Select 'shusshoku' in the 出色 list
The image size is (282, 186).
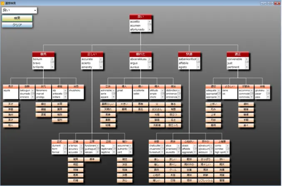pos(74,91)
